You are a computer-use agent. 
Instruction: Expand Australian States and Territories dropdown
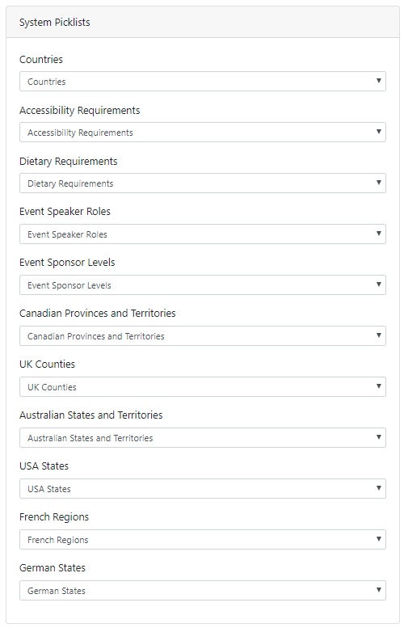(203, 438)
